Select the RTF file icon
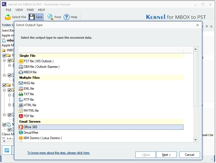 21,100
